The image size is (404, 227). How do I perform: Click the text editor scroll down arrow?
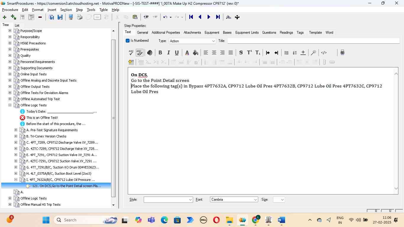pyautogui.click(x=396, y=189)
